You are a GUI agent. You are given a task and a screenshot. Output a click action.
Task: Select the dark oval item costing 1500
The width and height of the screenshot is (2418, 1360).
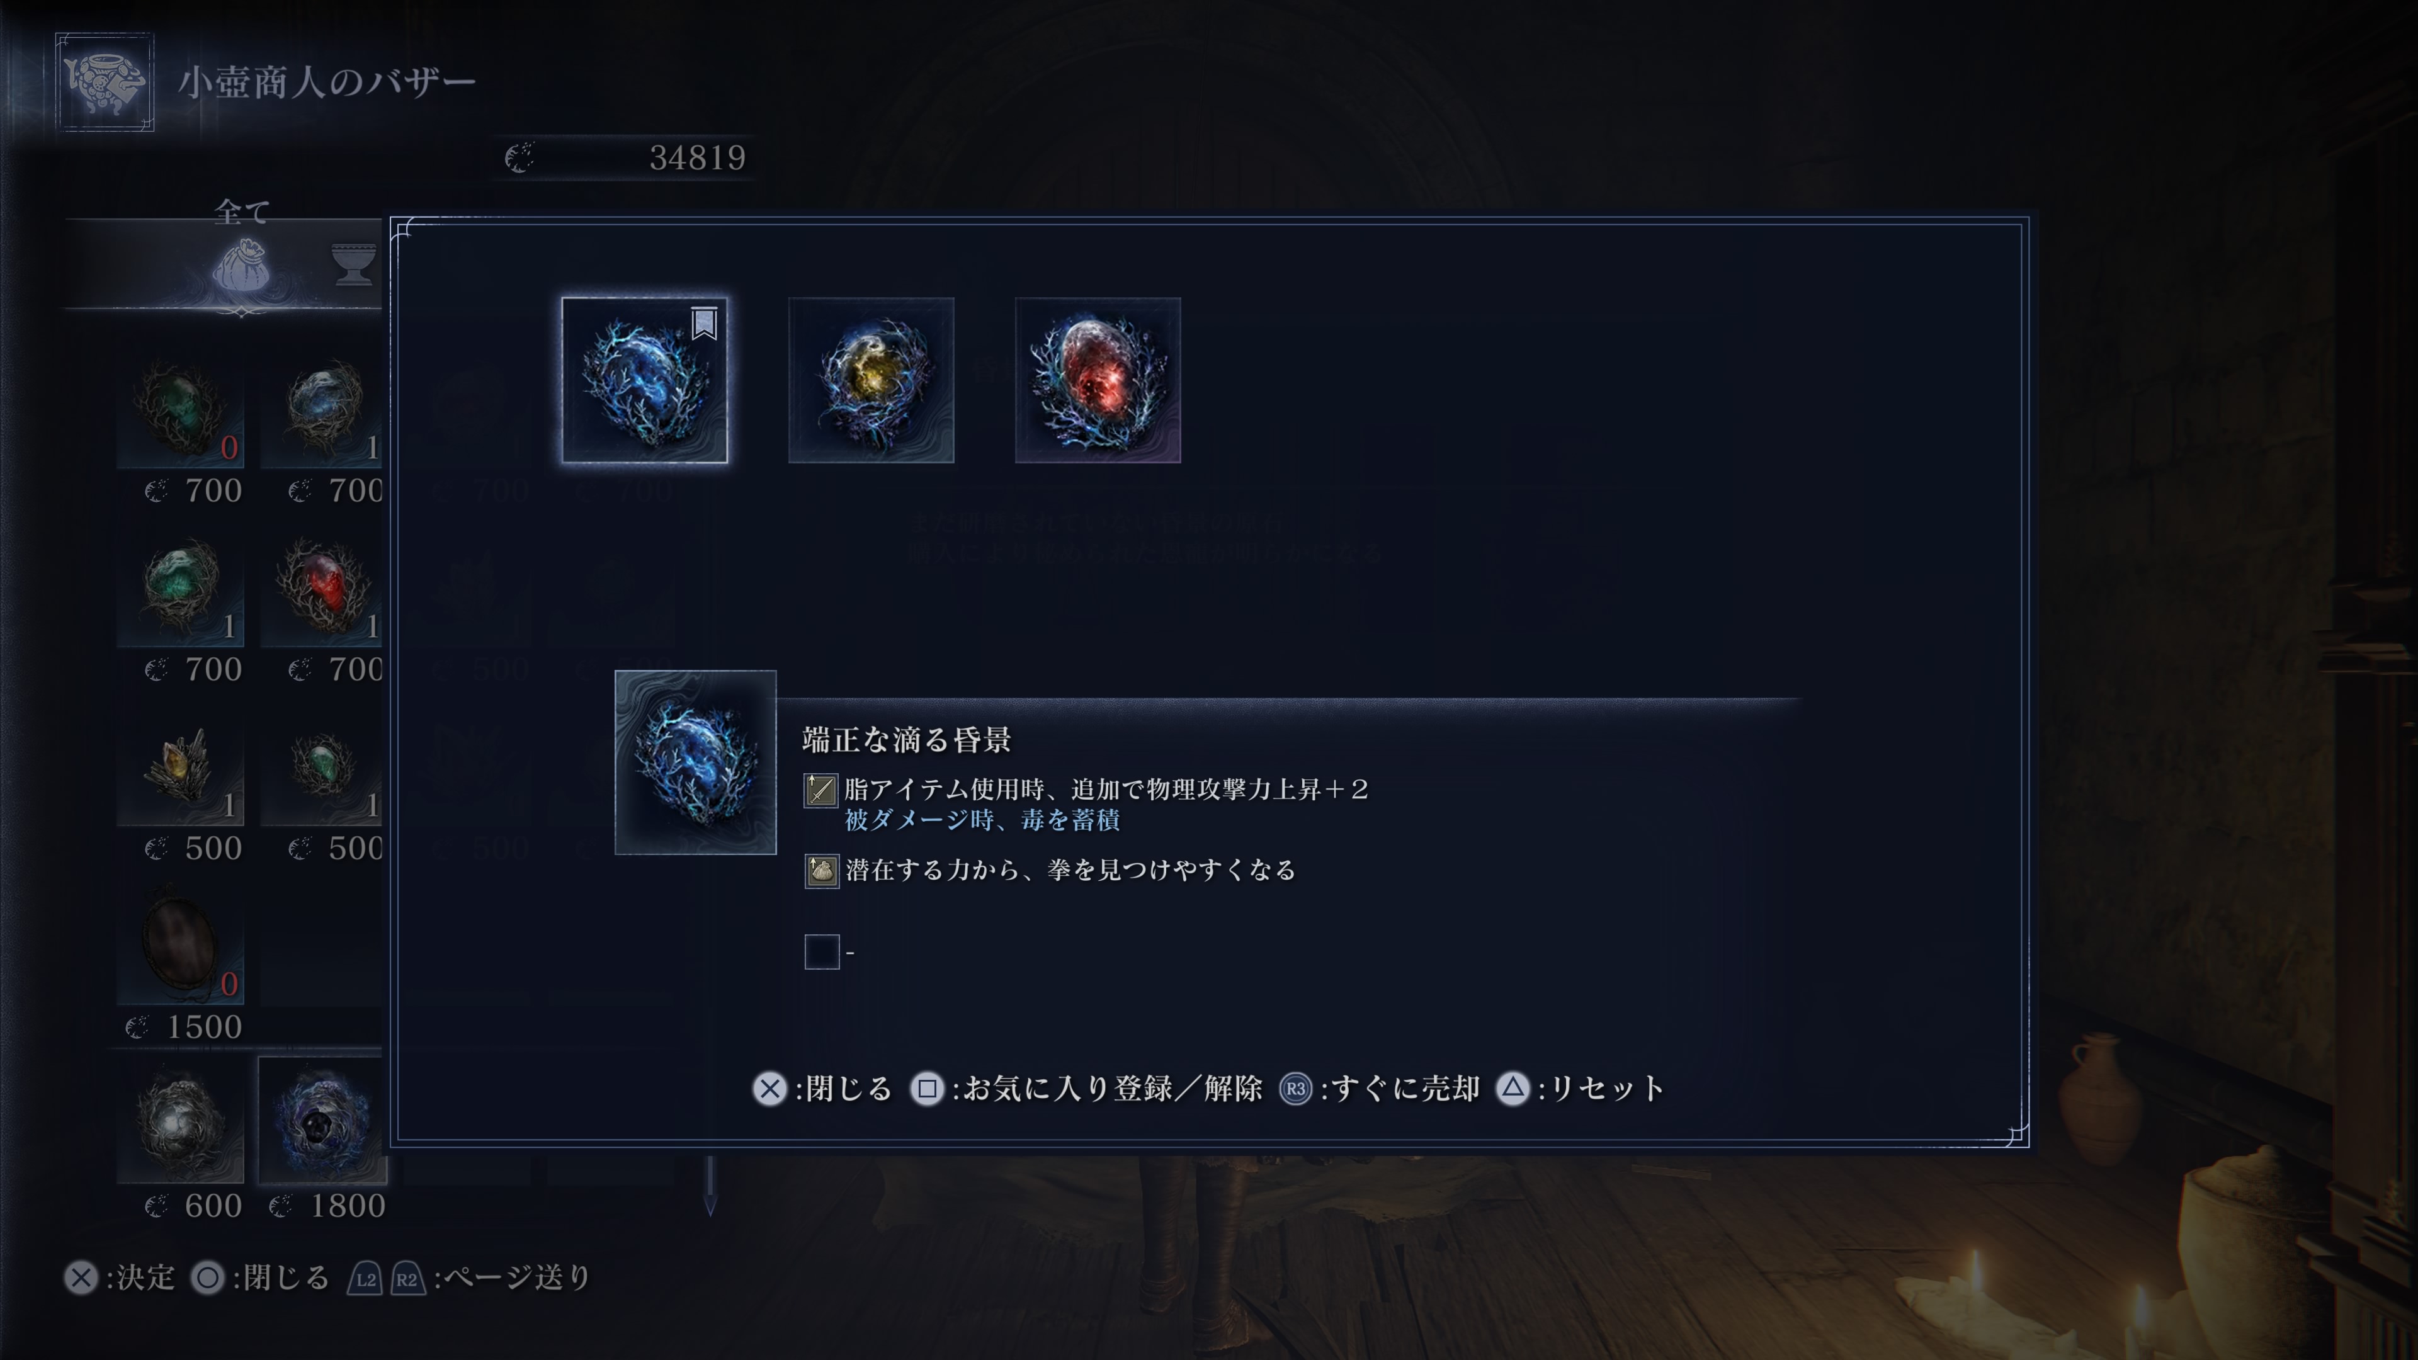[x=180, y=943]
